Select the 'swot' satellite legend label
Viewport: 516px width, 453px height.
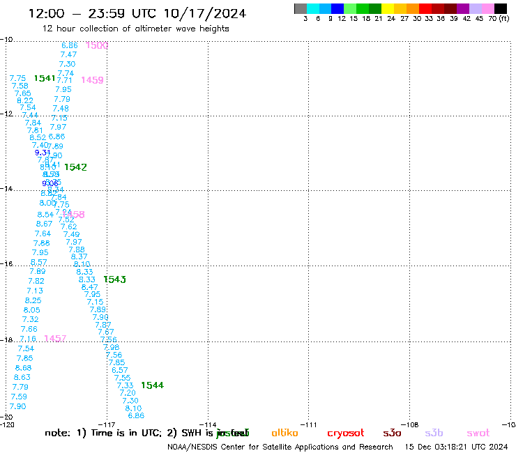click(x=478, y=433)
